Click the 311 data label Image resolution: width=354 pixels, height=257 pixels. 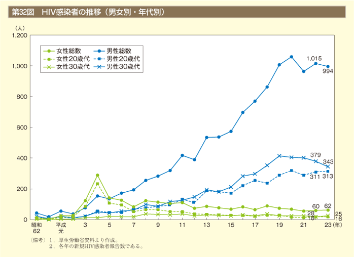coord(315,177)
